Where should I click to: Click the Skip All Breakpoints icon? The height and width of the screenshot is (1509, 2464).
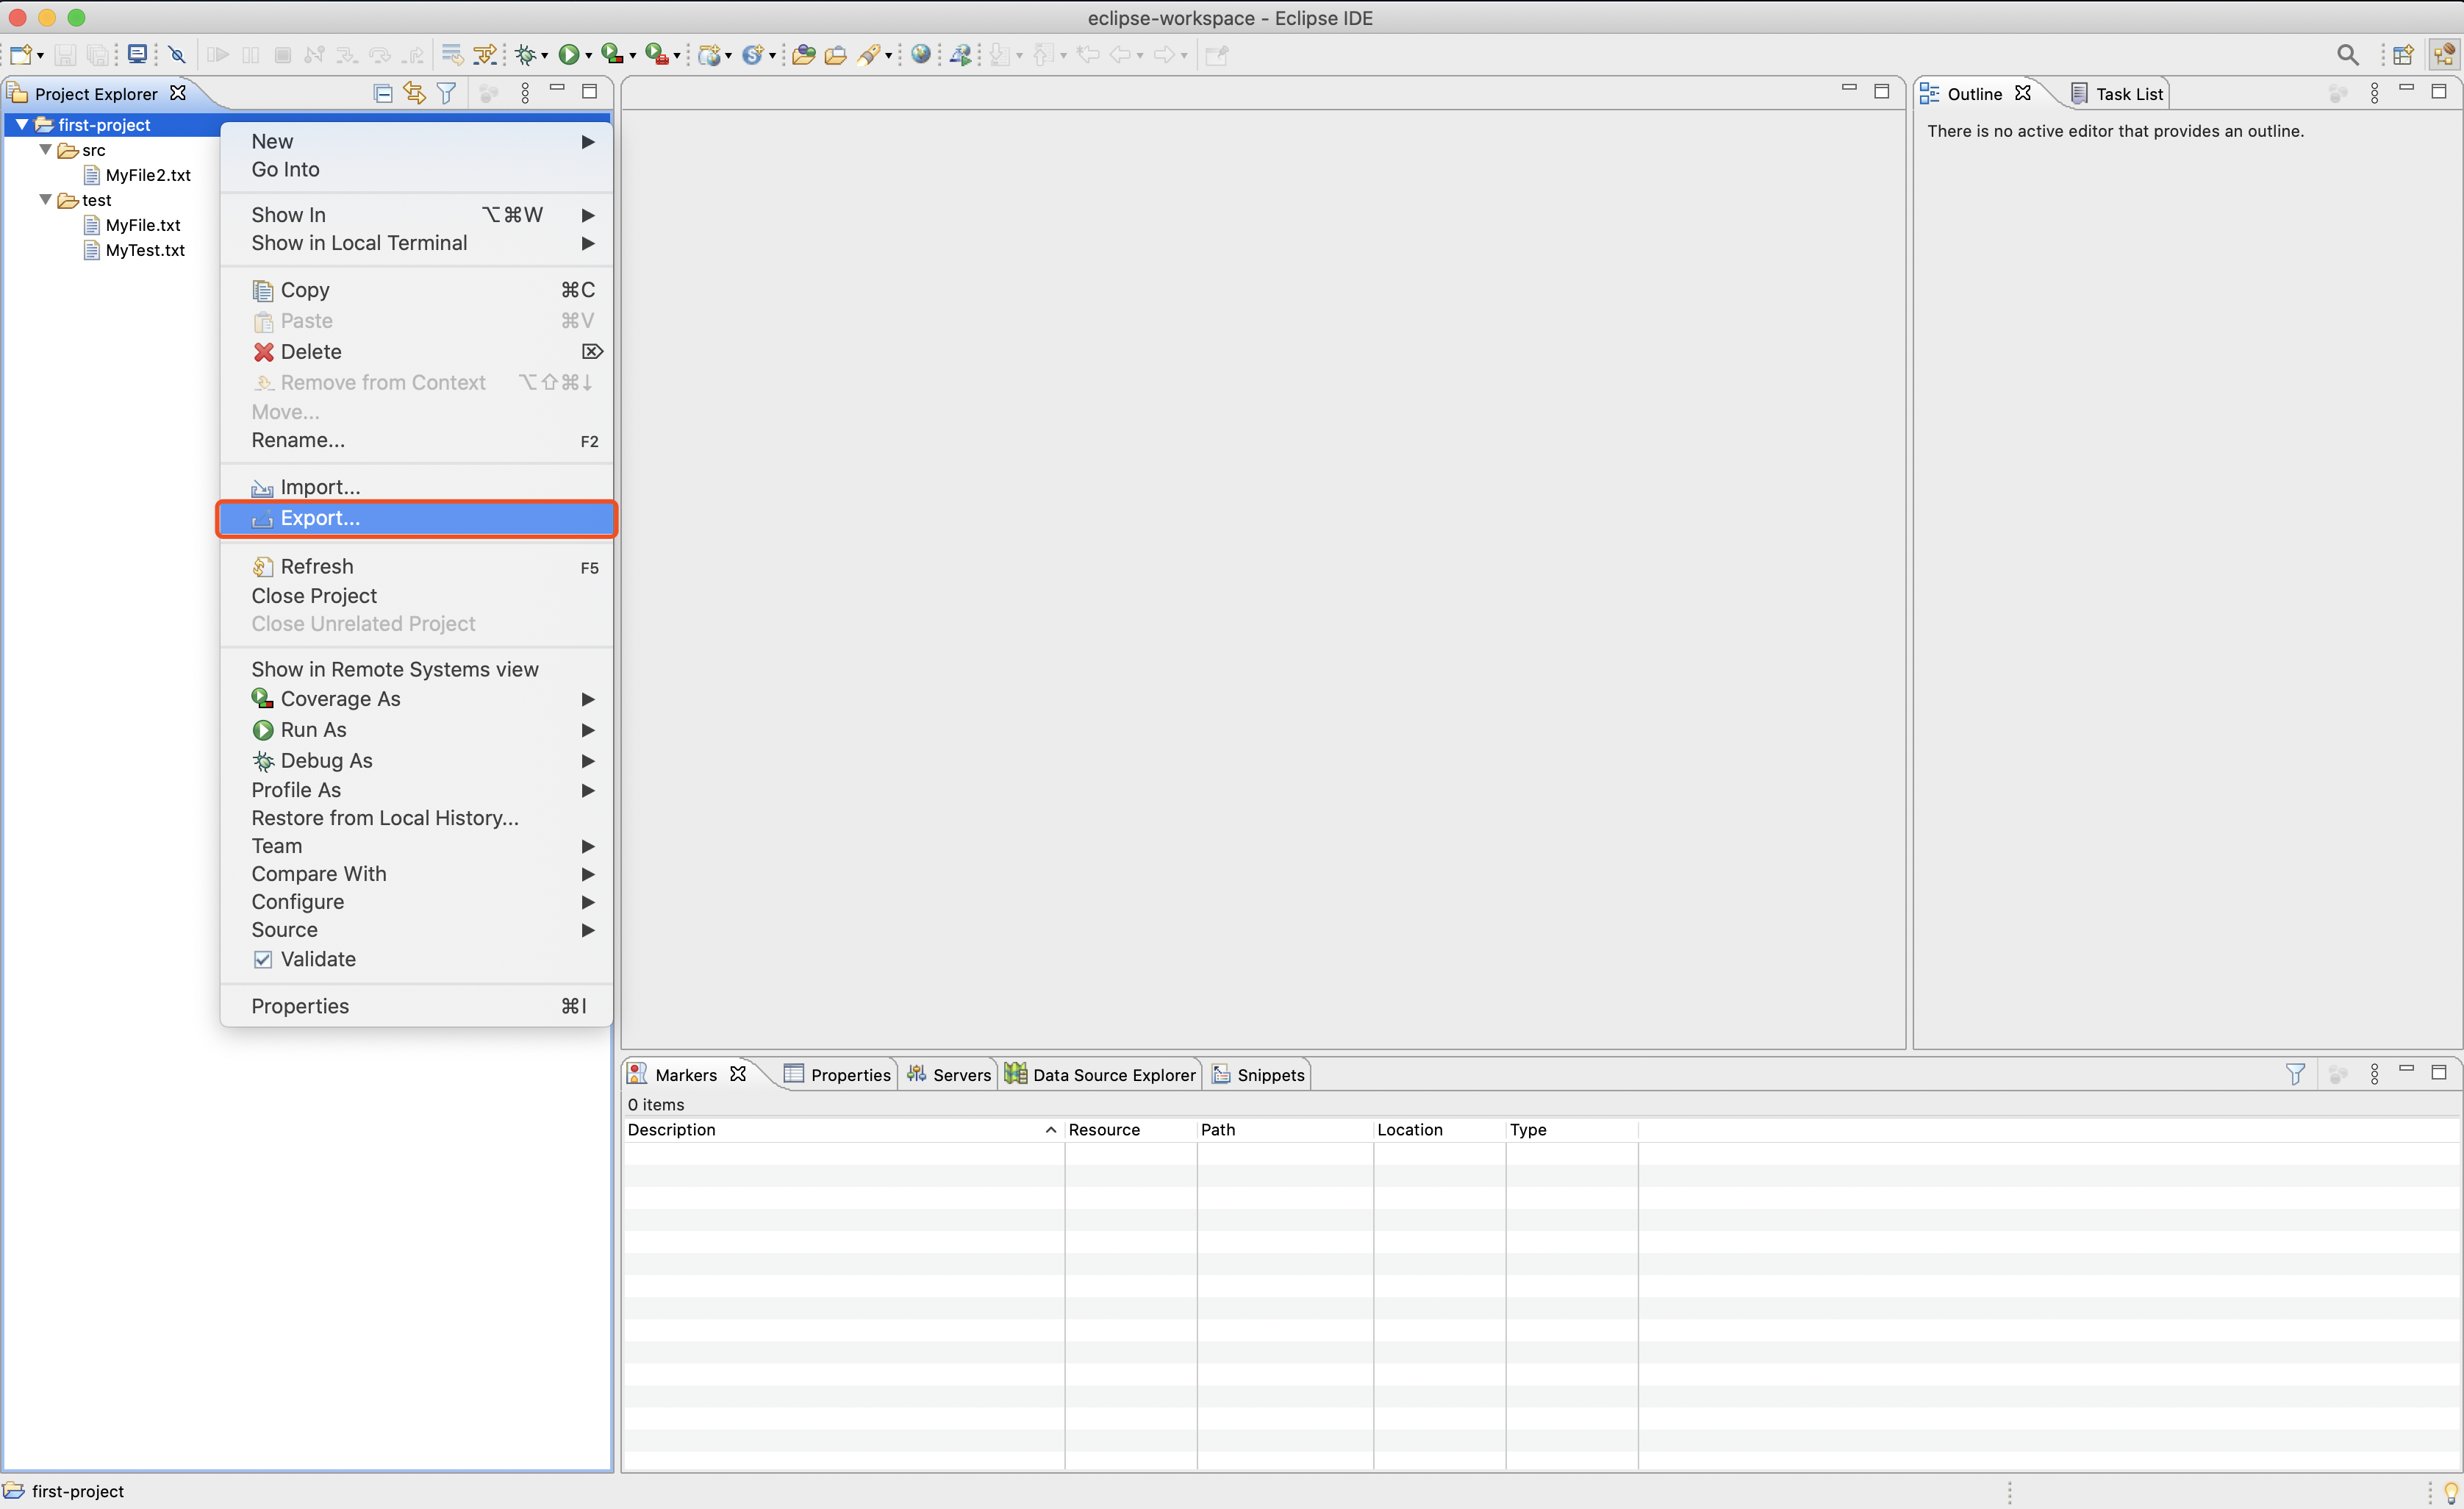pos(178,55)
